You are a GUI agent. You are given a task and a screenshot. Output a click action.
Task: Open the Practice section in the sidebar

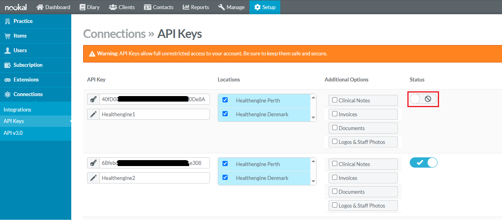pos(23,21)
